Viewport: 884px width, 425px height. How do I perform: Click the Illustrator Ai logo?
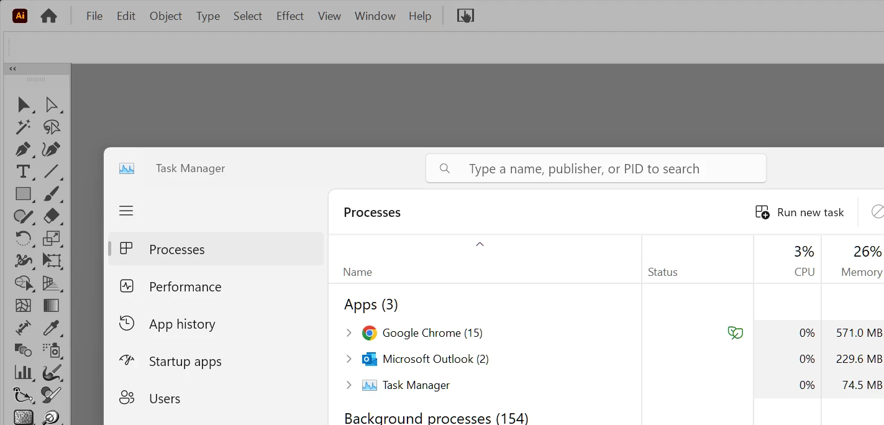tap(20, 16)
